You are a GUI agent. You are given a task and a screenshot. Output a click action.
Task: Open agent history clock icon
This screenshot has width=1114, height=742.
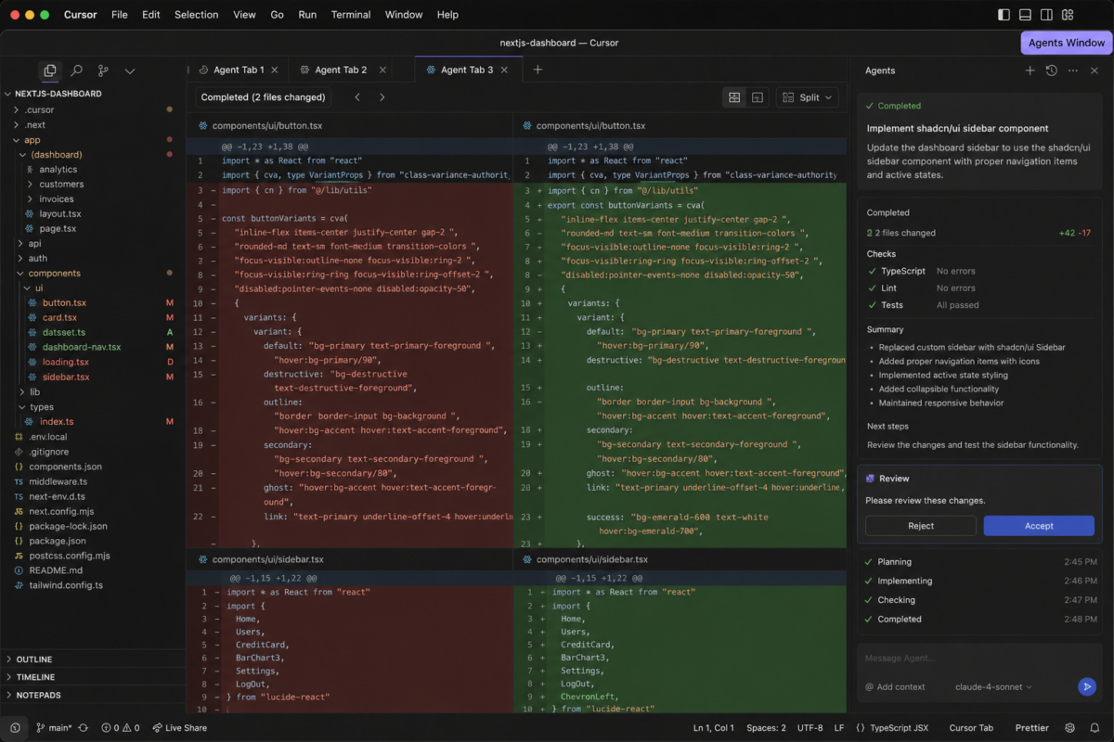tap(1051, 70)
